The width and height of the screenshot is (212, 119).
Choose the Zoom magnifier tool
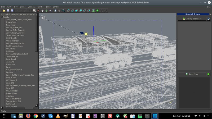tap(50, 11)
